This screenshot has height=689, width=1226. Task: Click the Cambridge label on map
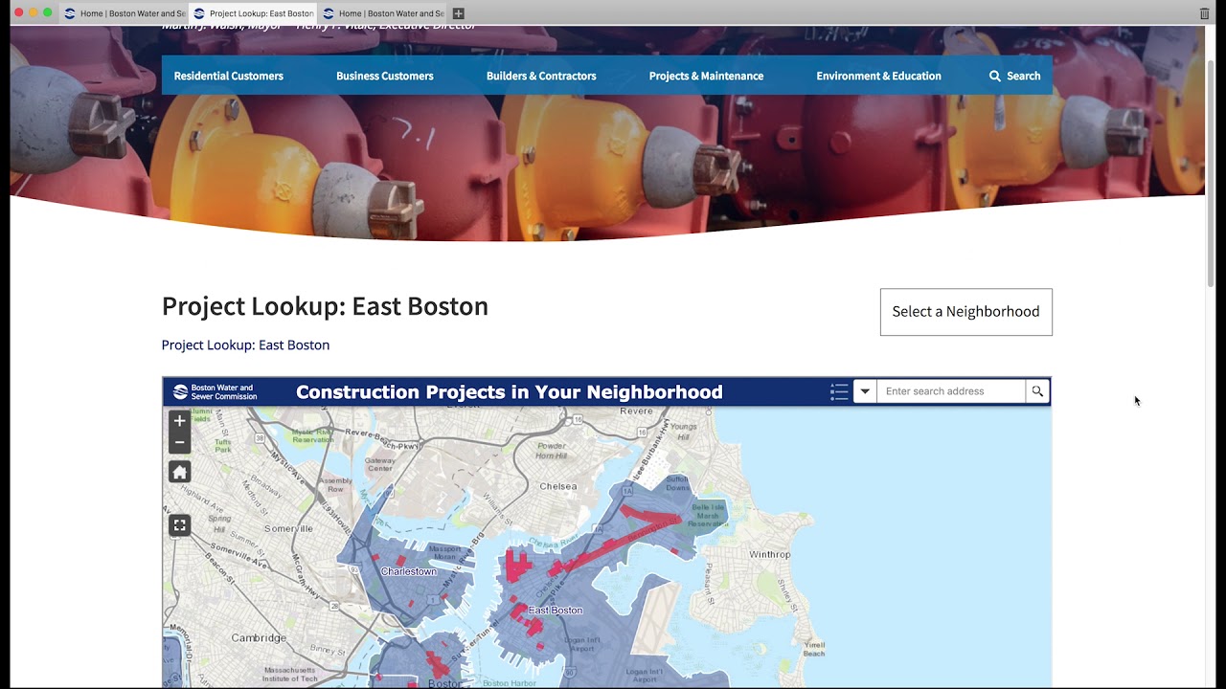point(259,637)
